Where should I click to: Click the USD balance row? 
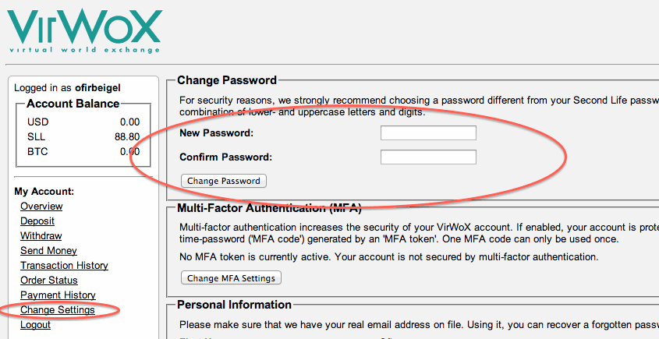click(83, 122)
